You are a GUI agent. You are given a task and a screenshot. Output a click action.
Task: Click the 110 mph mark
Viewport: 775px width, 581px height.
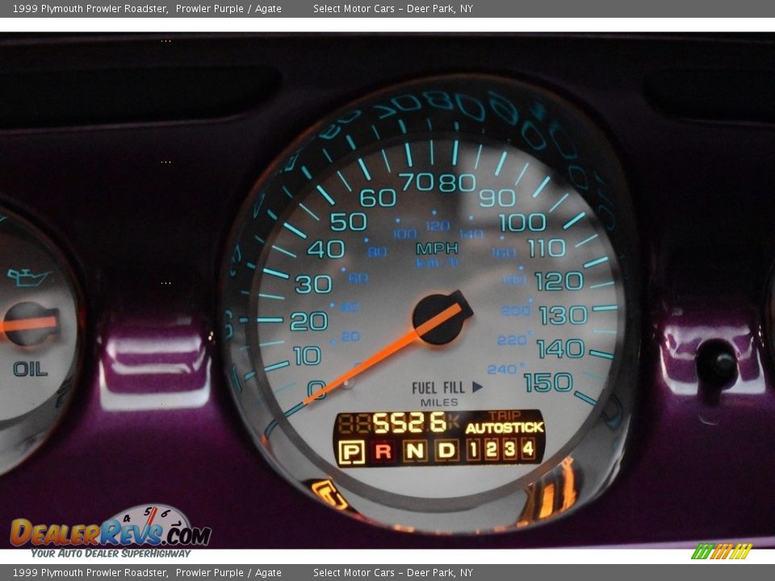pyautogui.click(x=547, y=248)
